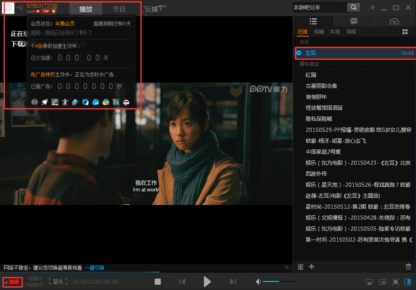Click the blue disc download privilege icon
The height and width of the screenshot is (290, 416).
tap(85, 102)
